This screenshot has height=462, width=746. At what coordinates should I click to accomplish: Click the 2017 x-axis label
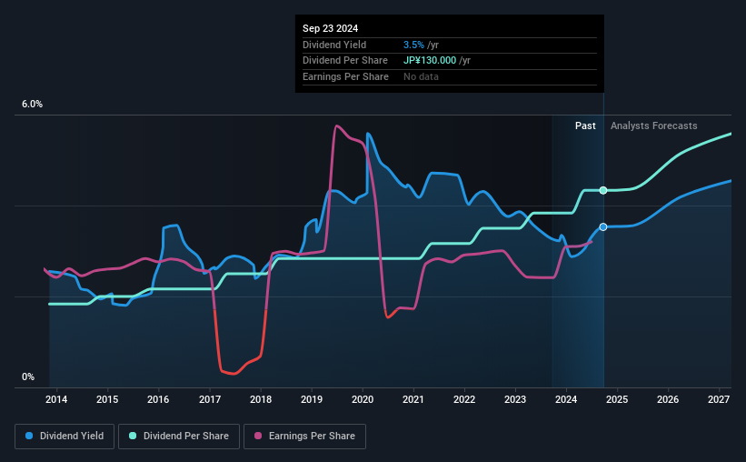tap(209, 399)
